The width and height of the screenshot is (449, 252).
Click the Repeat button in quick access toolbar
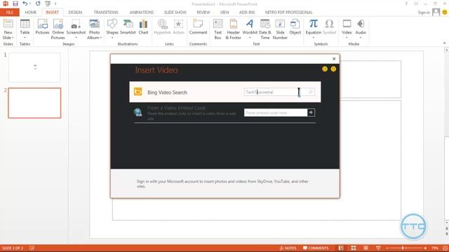point(38,3)
